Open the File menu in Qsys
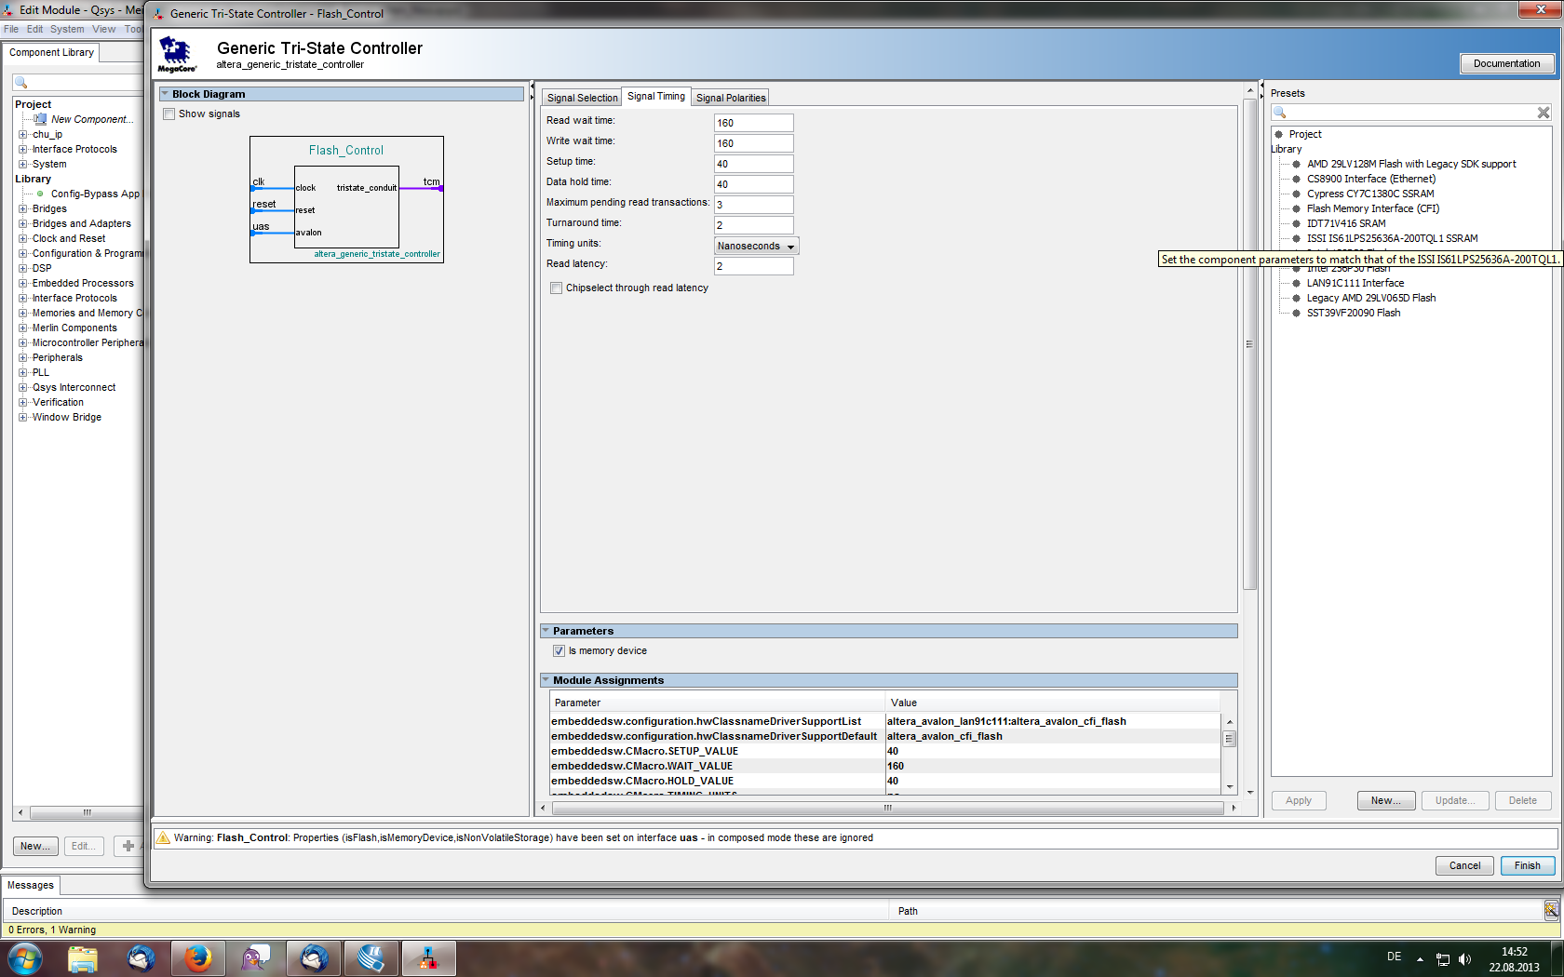 [11, 29]
